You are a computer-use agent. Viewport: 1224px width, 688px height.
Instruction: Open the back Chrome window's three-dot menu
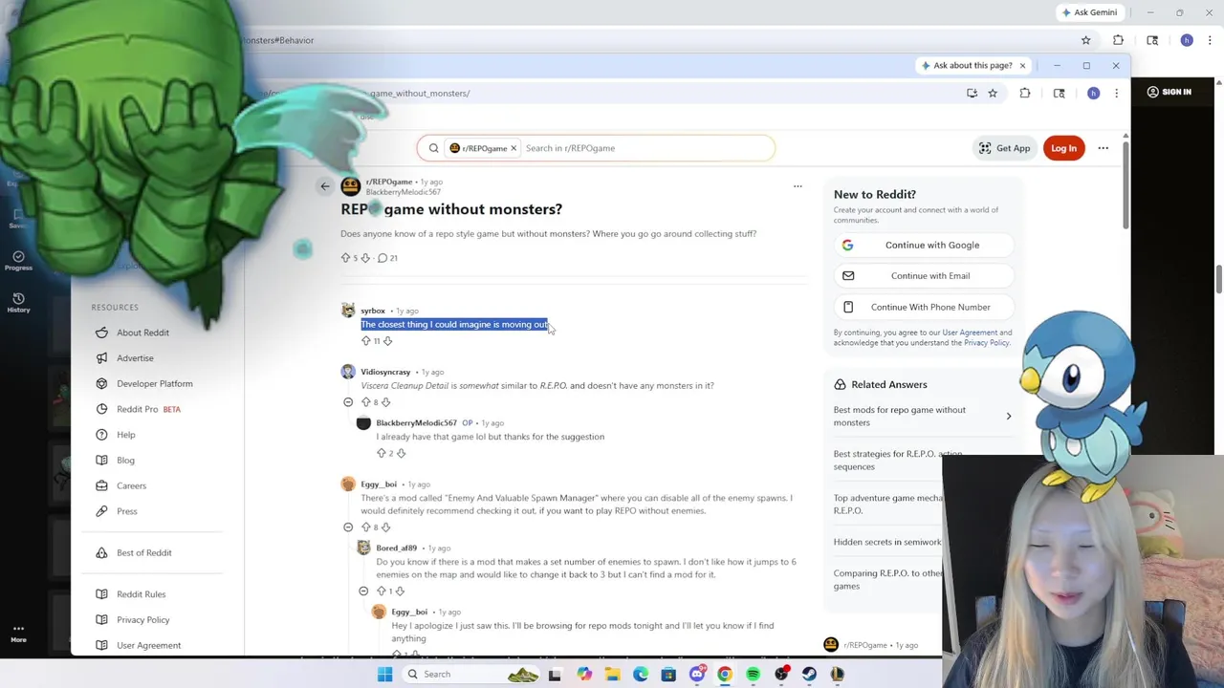click(x=1210, y=40)
